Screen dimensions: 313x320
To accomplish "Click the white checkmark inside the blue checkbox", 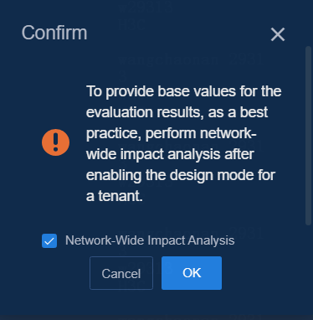I will pos(49,241).
